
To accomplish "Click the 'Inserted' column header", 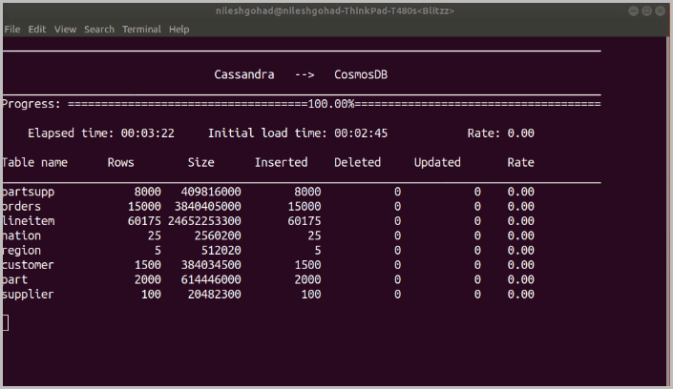I will tap(281, 162).
